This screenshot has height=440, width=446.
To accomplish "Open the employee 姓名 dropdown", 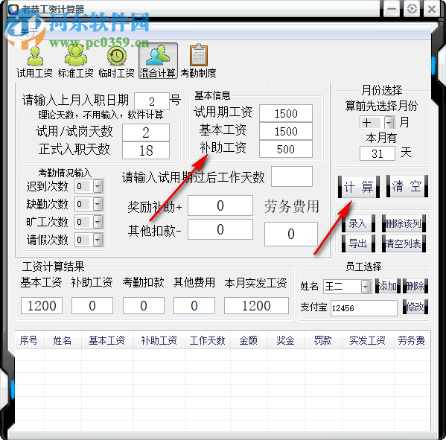I will pyautogui.click(x=366, y=287).
